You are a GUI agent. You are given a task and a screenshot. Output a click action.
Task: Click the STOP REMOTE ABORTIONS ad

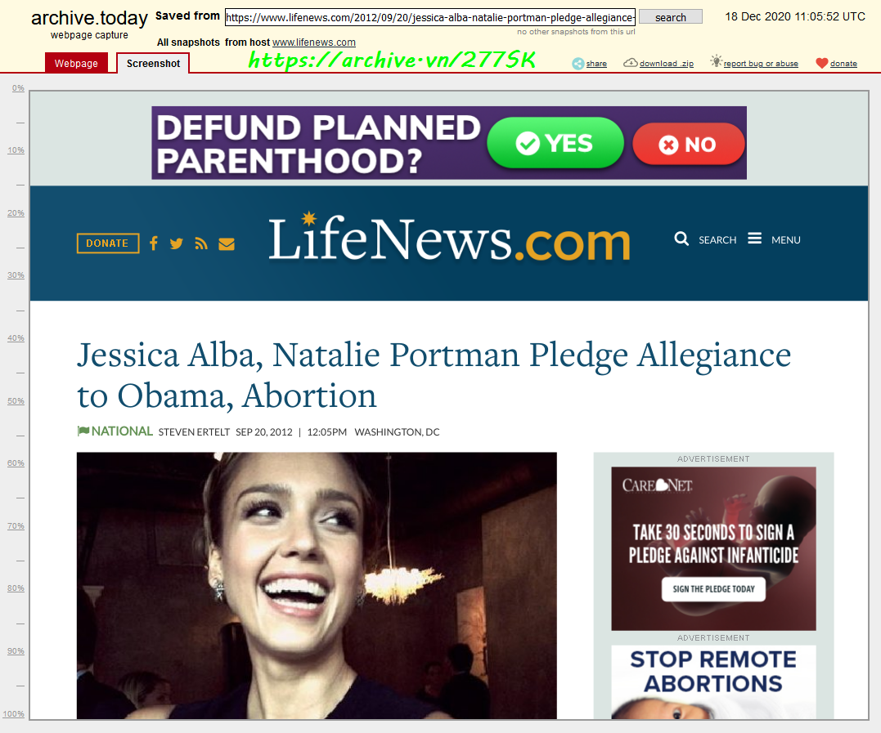click(713, 682)
